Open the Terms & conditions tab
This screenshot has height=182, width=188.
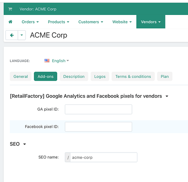click(x=133, y=76)
